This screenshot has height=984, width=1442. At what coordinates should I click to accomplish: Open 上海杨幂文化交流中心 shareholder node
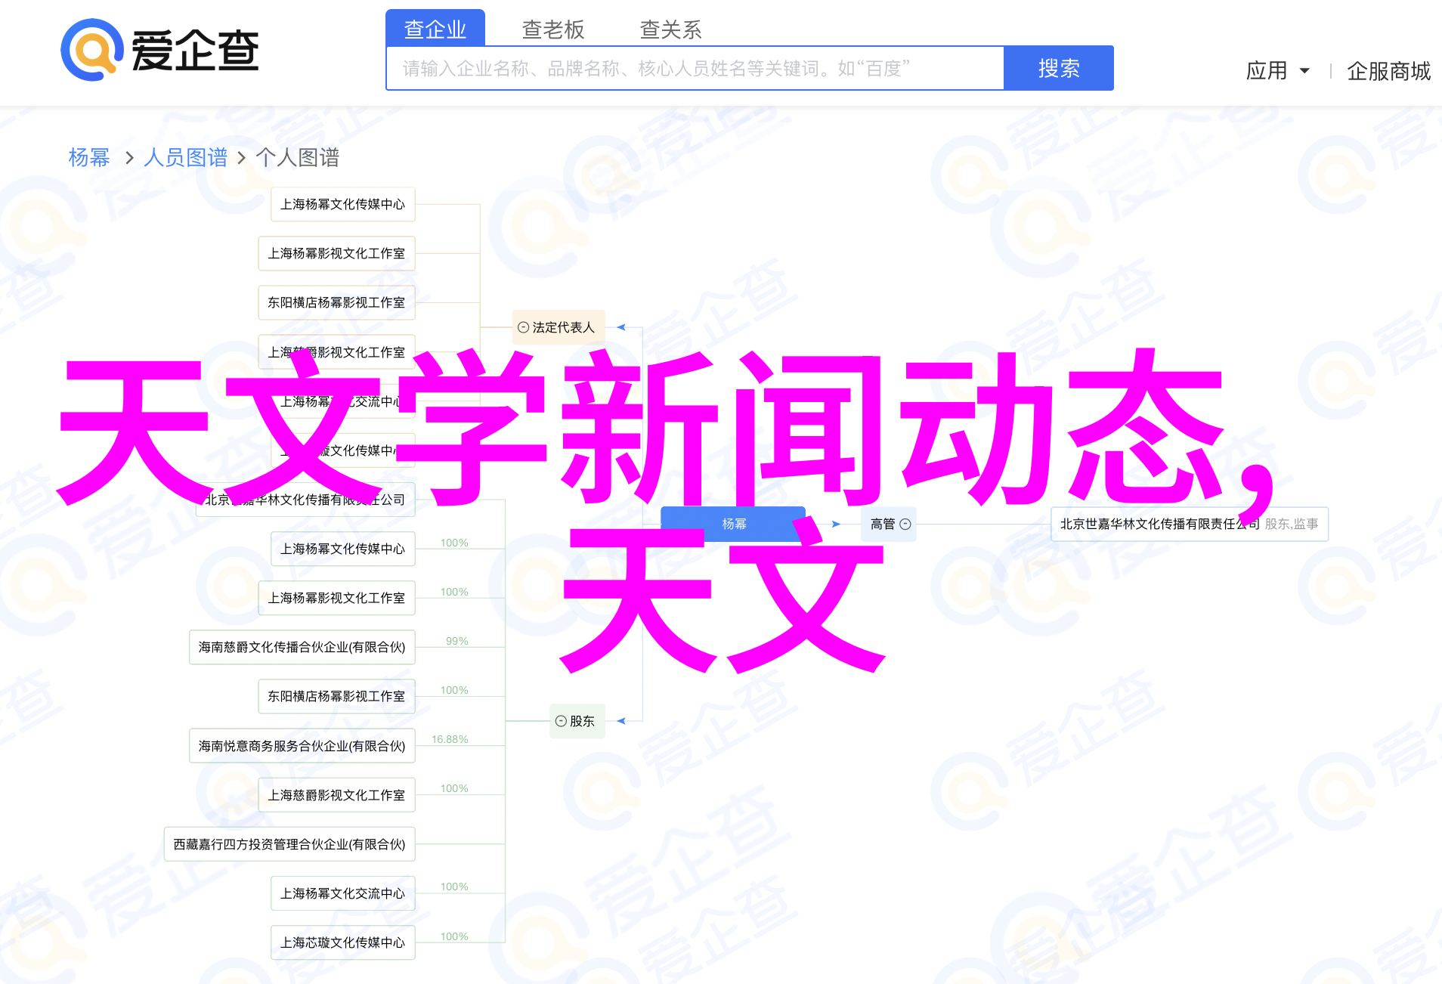point(343,893)
